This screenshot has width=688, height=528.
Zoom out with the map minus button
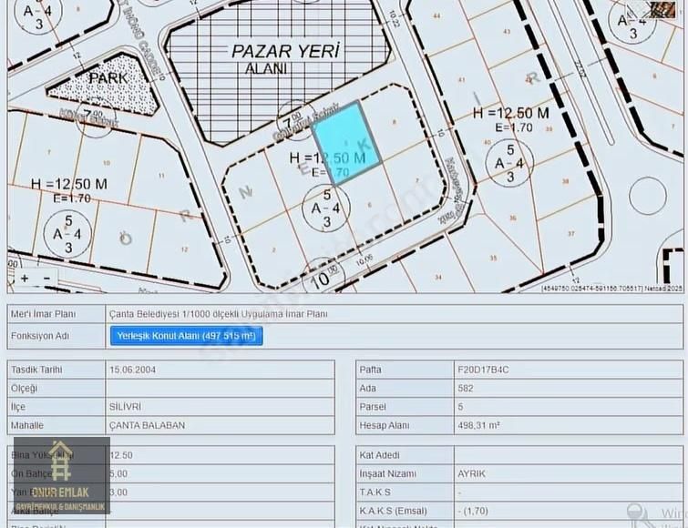pyautogui.click(x=46, y=279)
